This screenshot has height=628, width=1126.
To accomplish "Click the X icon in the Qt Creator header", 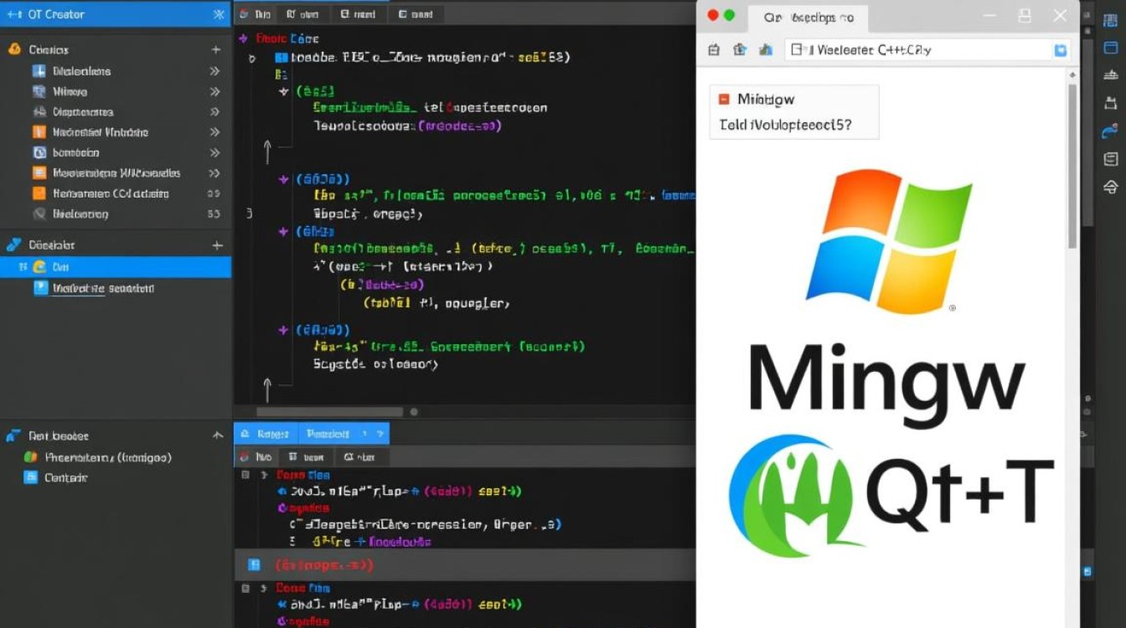I will click(x=219, y=14).
